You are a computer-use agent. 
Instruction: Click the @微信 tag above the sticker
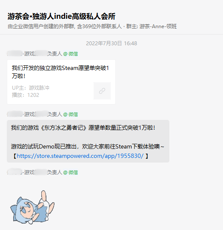pyautogui.click(x=71, y=172)
